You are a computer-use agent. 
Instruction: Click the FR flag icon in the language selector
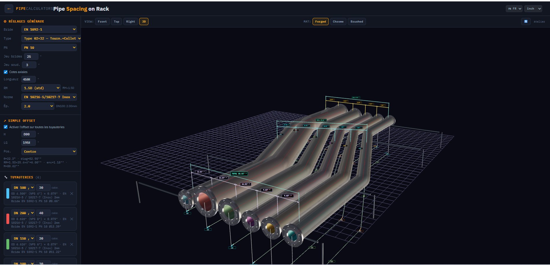[509, 9]
